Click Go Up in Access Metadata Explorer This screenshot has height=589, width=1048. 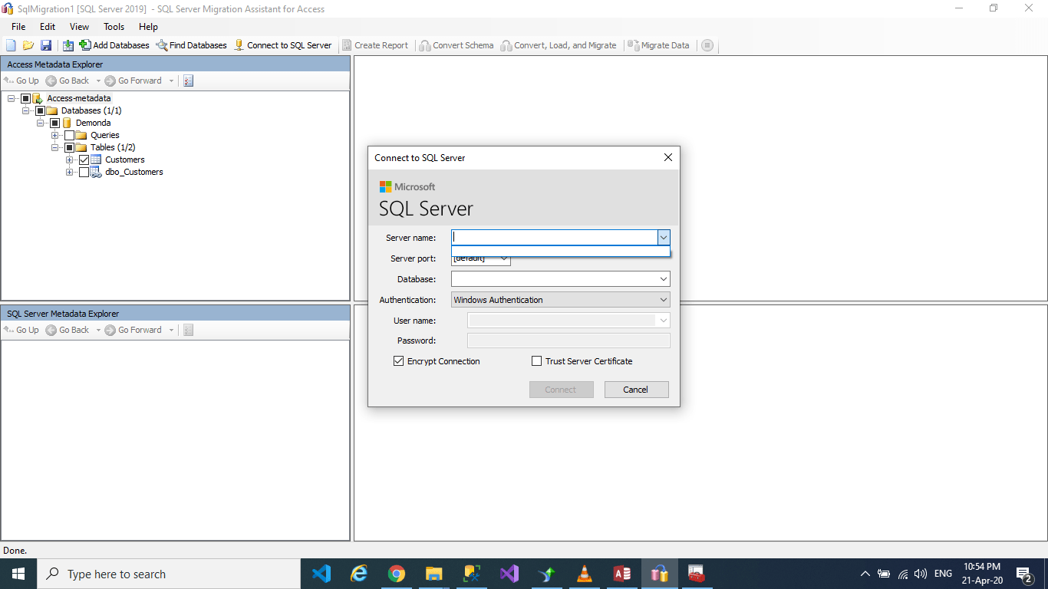click(x=21, y=81)
